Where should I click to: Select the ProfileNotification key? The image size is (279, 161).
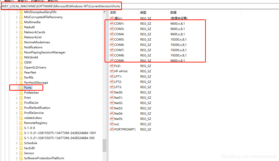click(37, 108)
